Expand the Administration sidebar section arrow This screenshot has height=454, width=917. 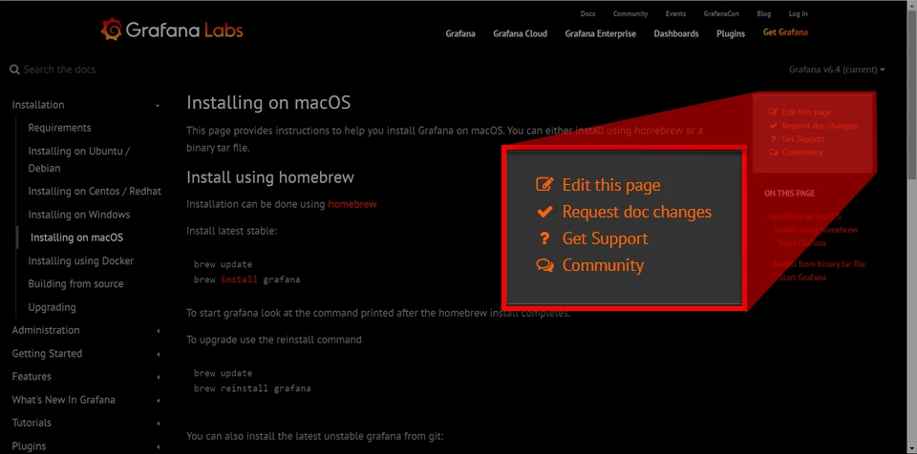[x=158, y=331]
